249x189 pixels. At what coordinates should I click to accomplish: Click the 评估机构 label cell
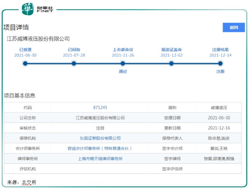click(x=28, y=169)
